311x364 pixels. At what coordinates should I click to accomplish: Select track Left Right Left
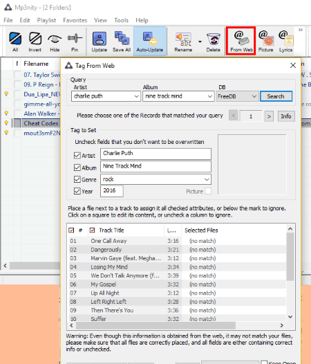(109, 302)
